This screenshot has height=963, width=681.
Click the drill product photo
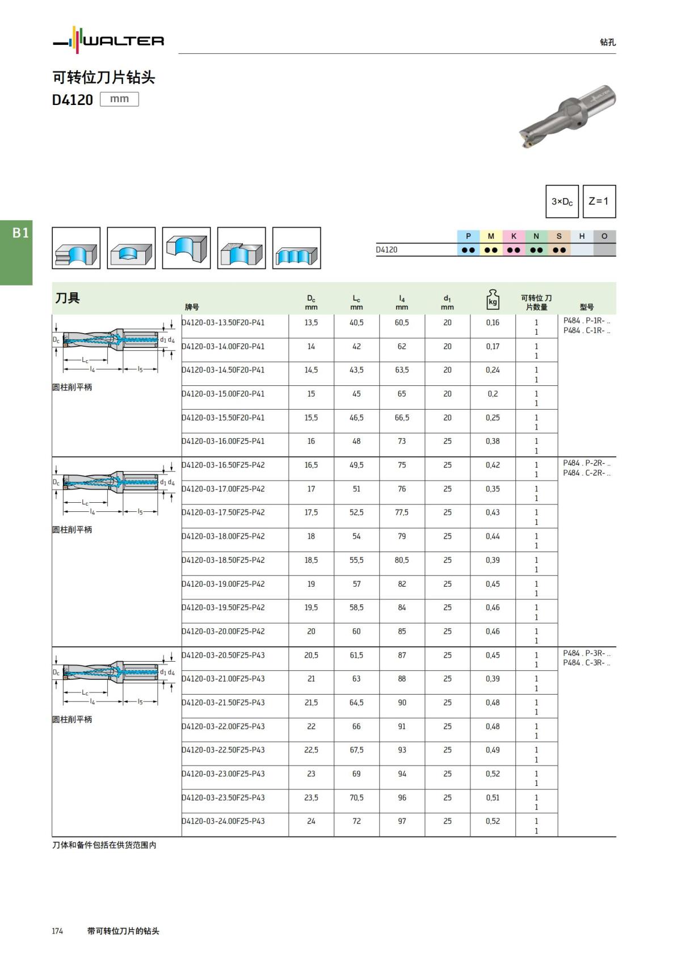tap(567, 116)
